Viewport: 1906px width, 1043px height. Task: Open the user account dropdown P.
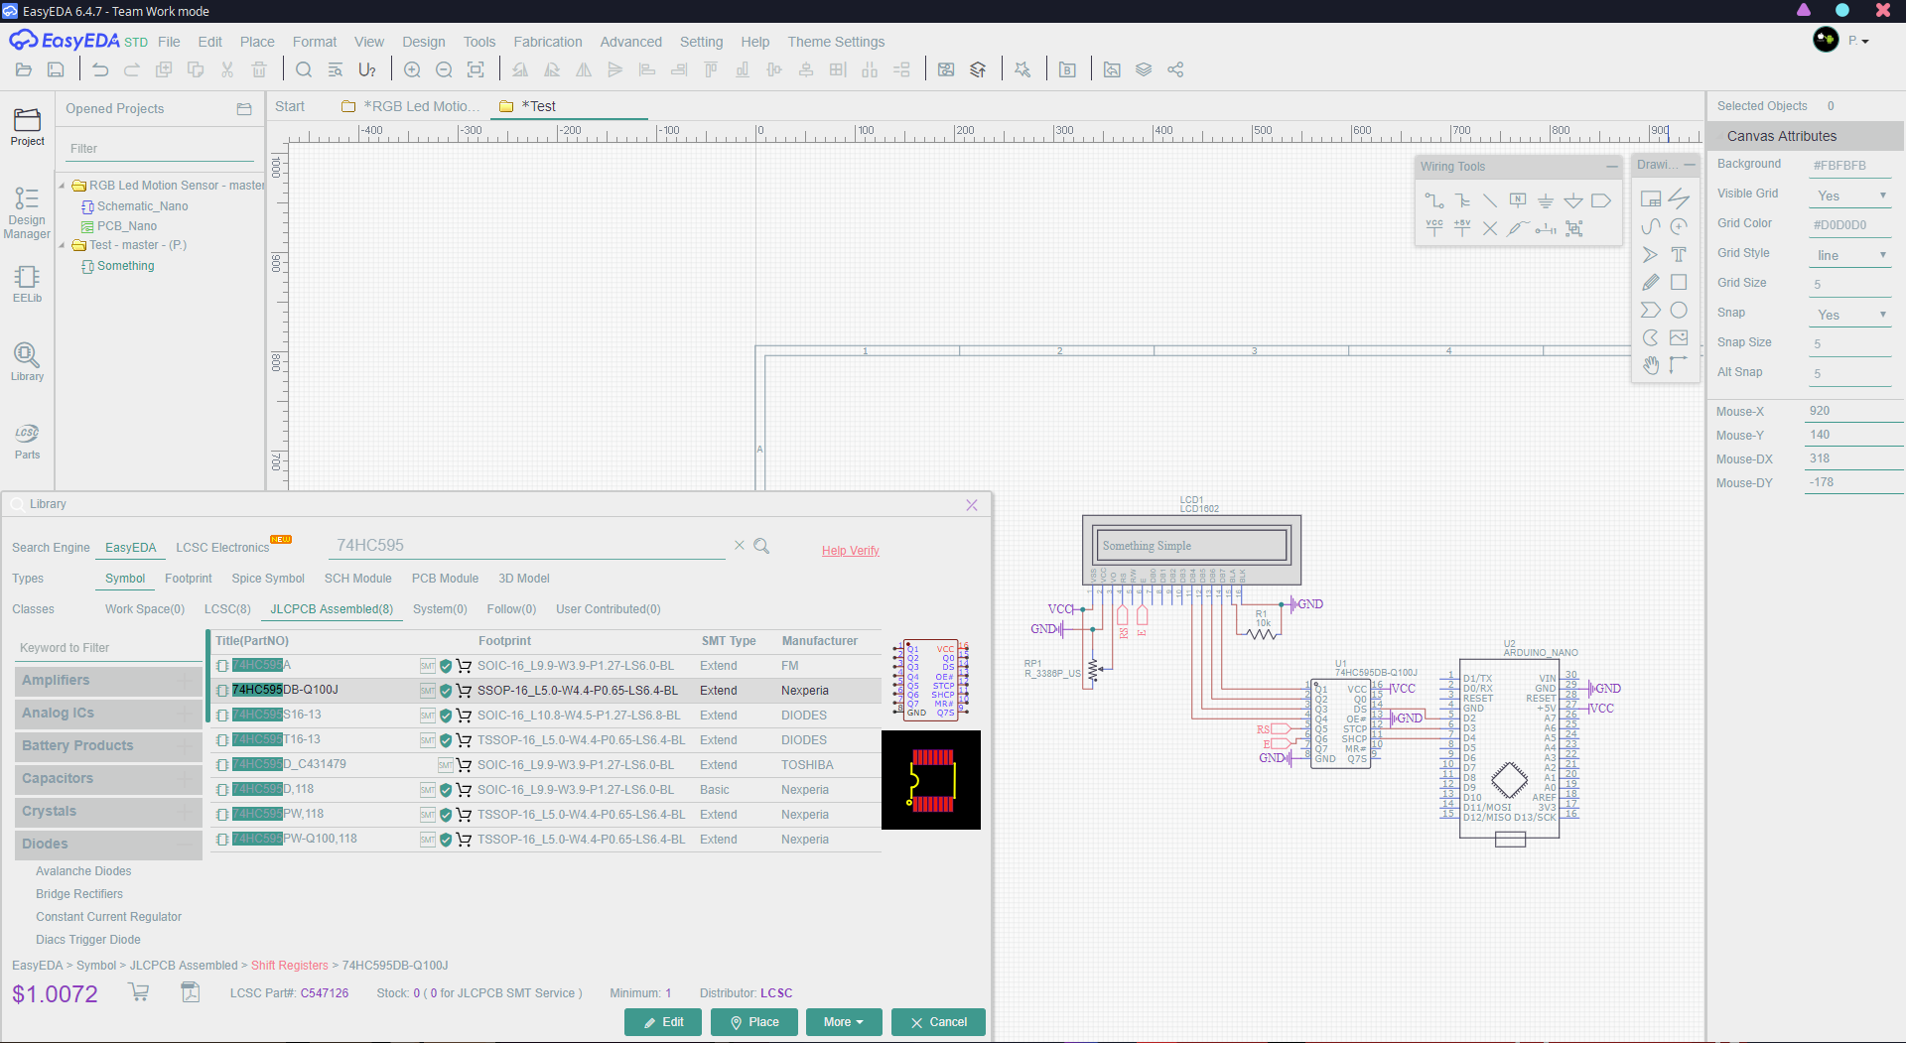[x=1858, y=41]
